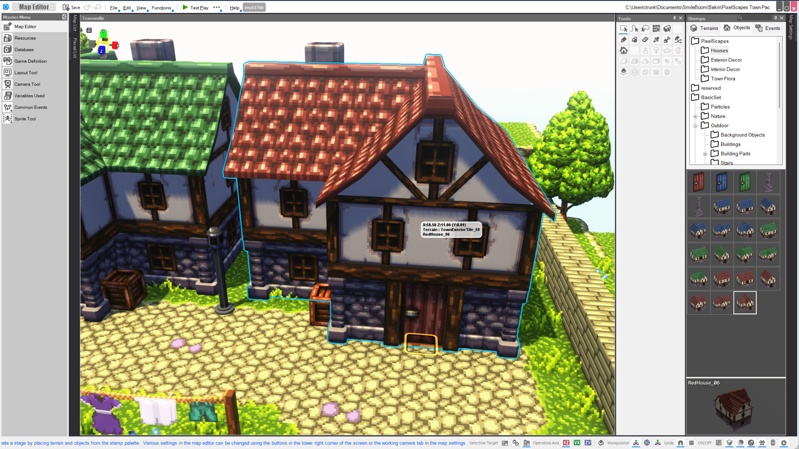Expand the Nature folder in stamp tree
This screenshot has width=799, height=449.
click(x=695, y=116)
